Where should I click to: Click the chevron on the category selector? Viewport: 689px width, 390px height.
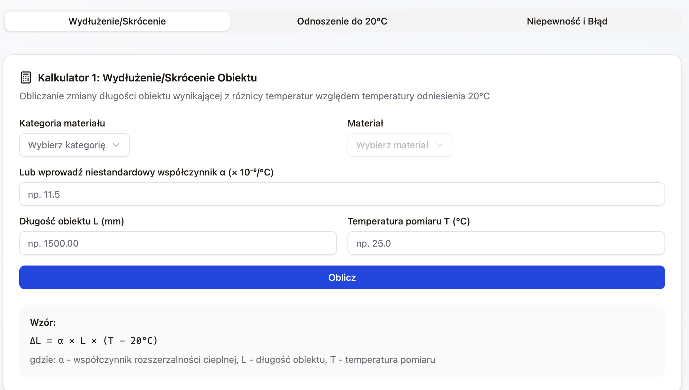tap(116, 145)
